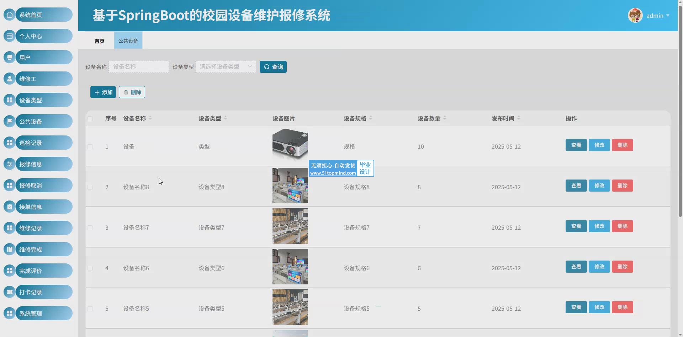Screen dimensions: 683x337
Task: Click the person icon beside 维修工
Action: tap(10, 79)
